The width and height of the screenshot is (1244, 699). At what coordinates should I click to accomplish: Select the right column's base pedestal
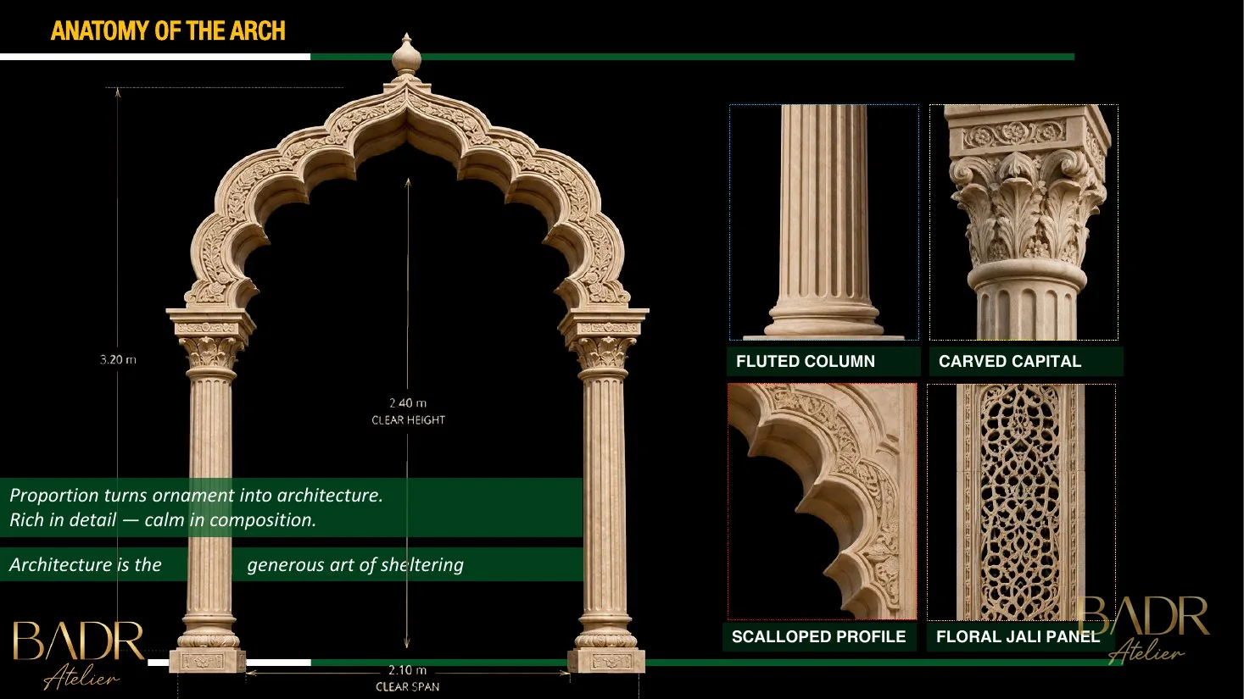pos(606,659)
